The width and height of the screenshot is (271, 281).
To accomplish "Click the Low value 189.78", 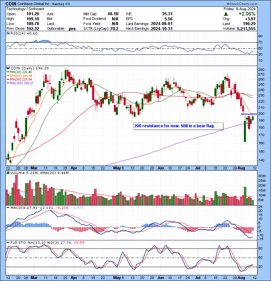I will (x=33, y=24).
